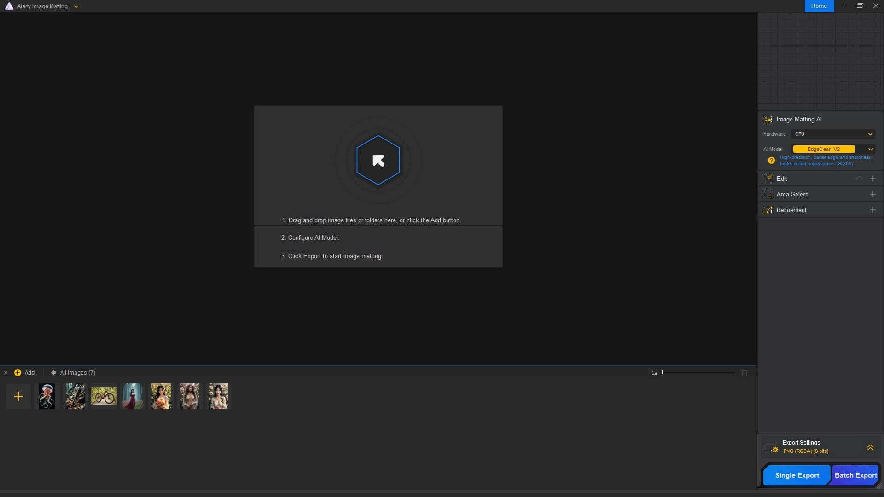Select the seventh thumbnail, last portrait

point(218,396)
